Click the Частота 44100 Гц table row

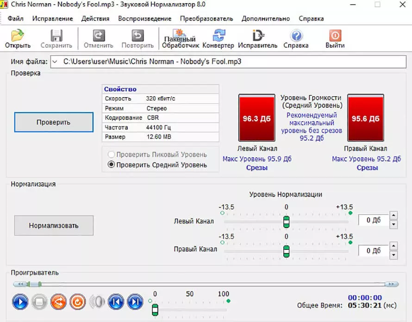tap(161, 127)
